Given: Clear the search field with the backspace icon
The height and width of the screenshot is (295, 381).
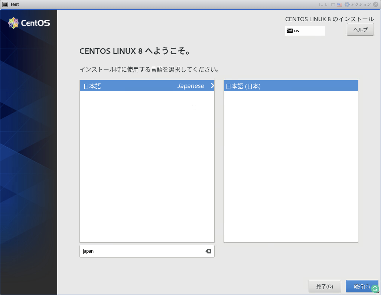Looking at the screenshot, I should [x=208, y=251].
